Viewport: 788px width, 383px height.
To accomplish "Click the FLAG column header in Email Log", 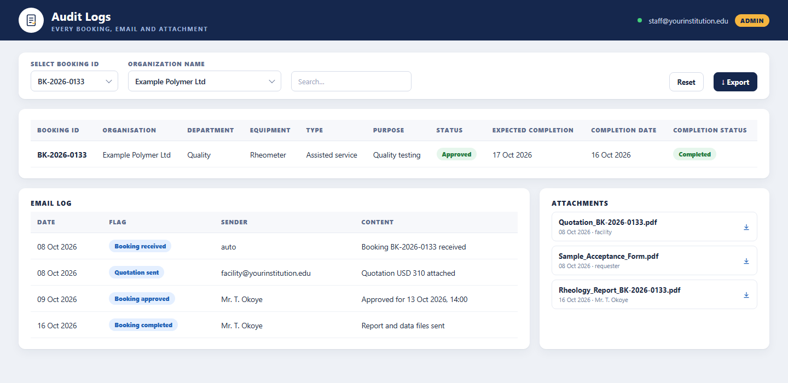I will coord(118,222).
